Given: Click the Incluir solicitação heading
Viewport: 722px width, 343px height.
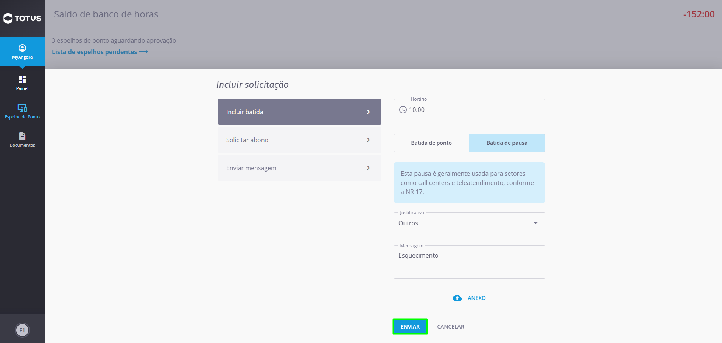Looking at the screenshot, I should pos(252,85).
